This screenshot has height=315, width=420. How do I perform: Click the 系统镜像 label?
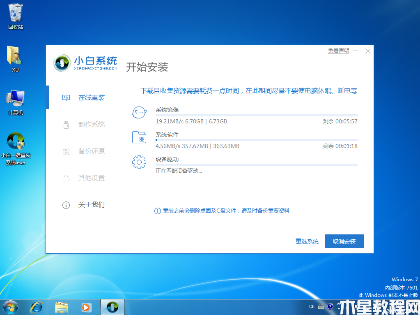coord(167,110)
